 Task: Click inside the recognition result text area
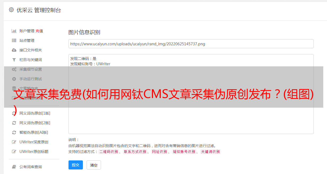coord(191,94)
